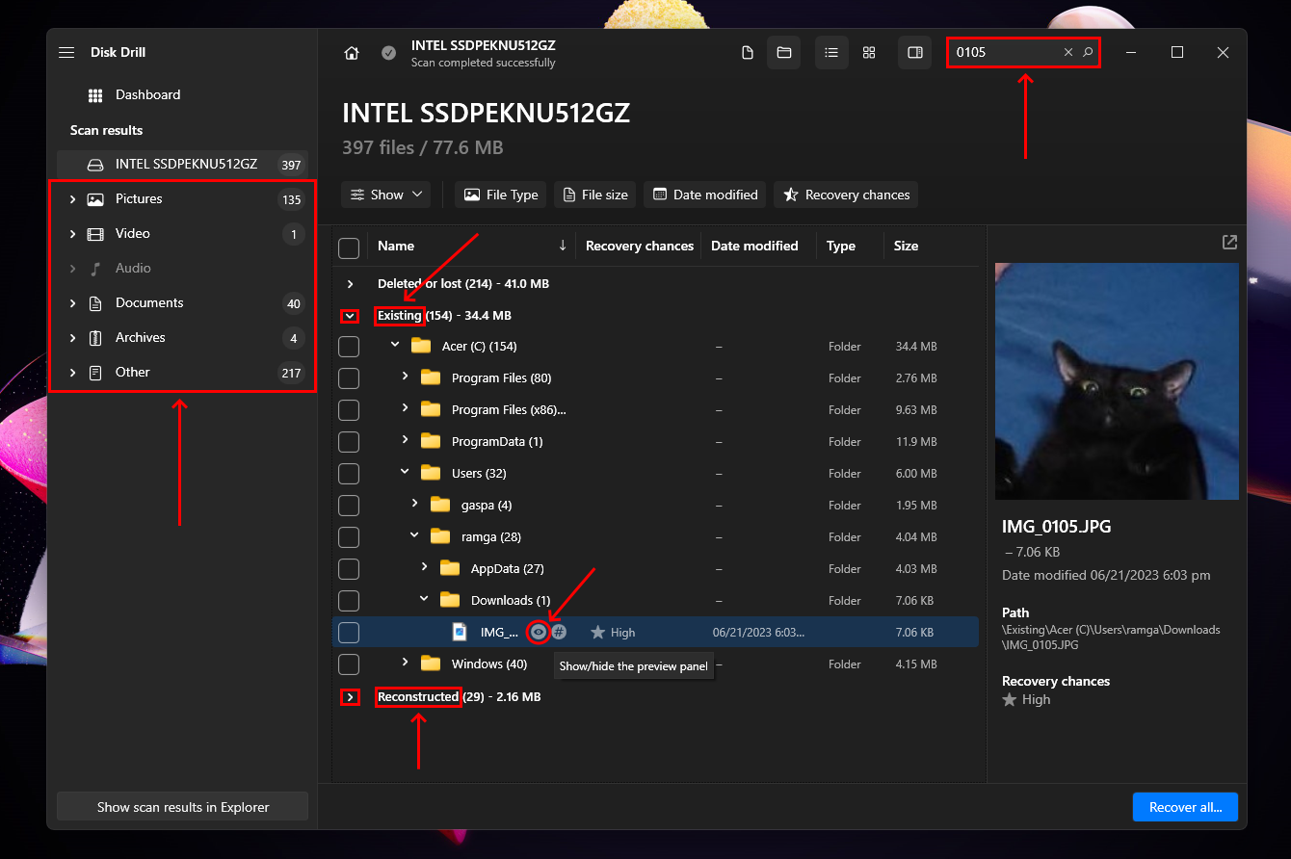Open the hamburger menu

(x=66, y=53)
